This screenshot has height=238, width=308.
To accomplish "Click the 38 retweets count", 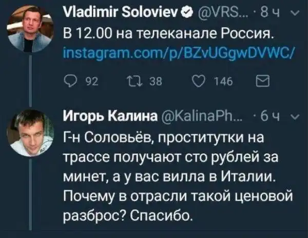I will [145, 81].
